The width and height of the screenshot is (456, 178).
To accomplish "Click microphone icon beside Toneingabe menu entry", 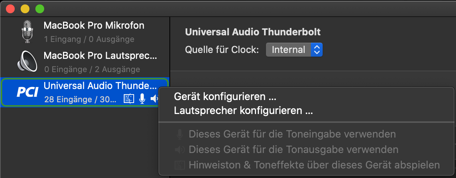I will click(x=180, y=134).
